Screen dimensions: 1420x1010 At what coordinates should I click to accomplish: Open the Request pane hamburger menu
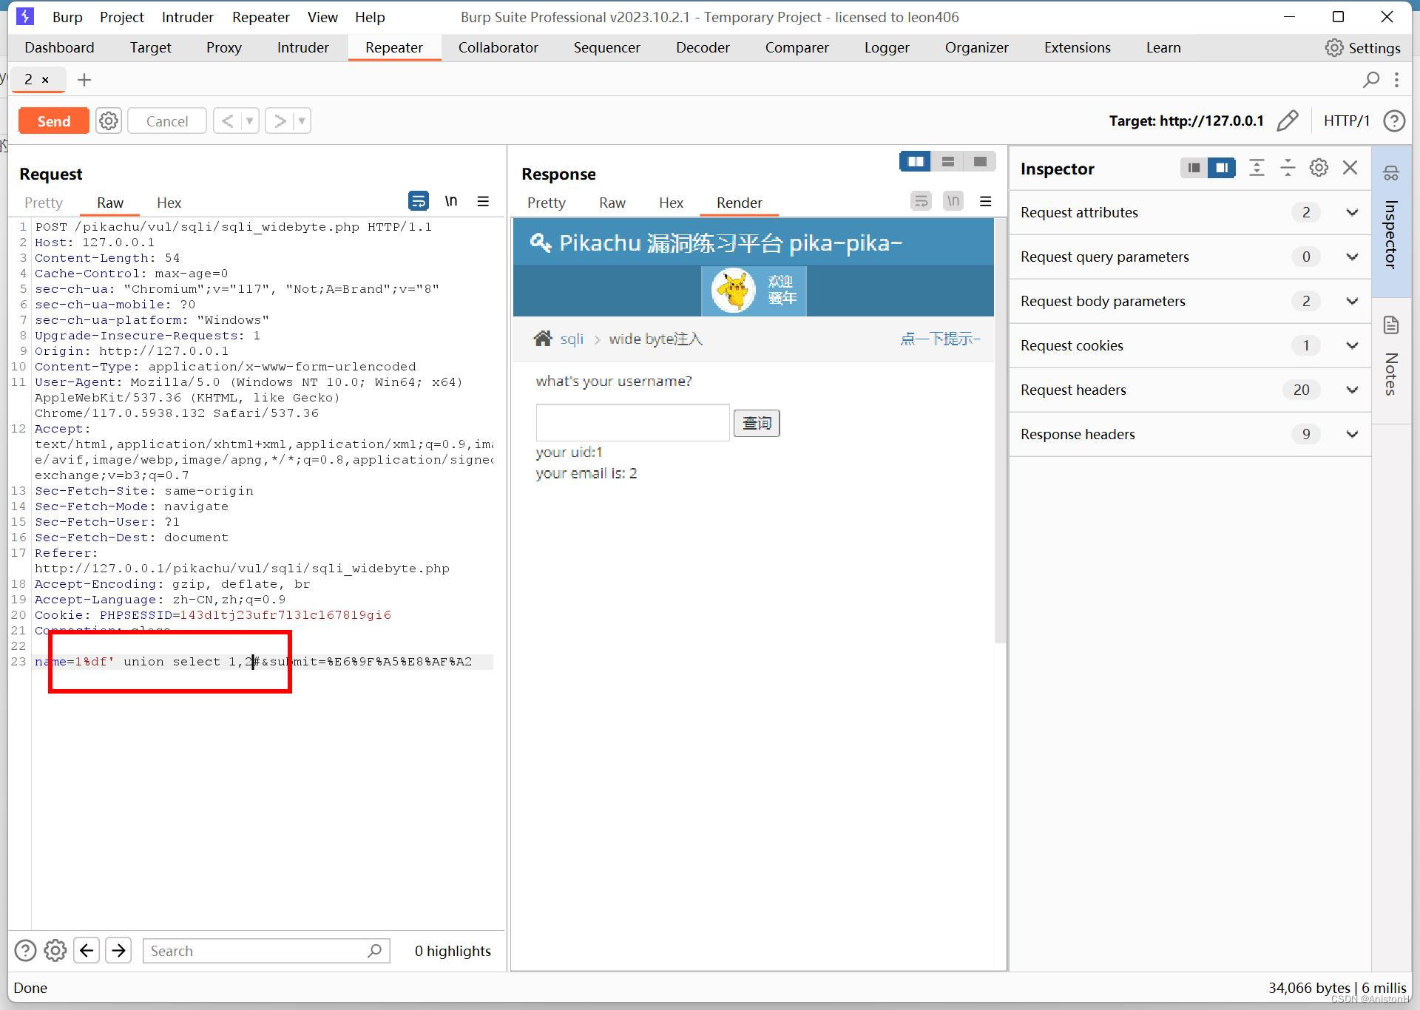pos(483,201)
